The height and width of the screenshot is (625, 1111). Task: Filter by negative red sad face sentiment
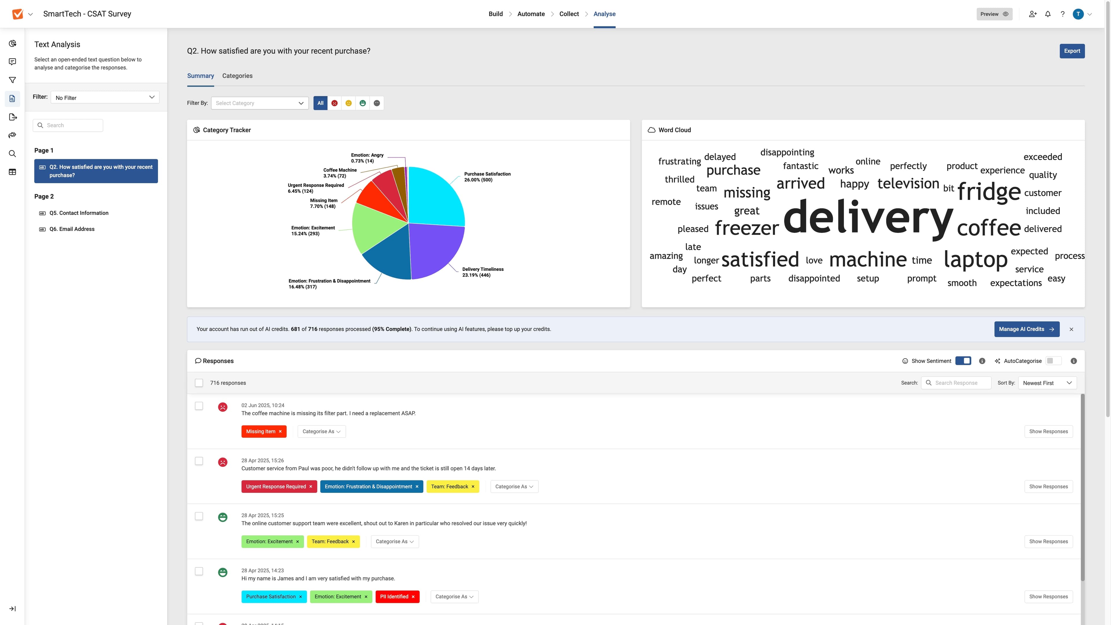[334, 103]
